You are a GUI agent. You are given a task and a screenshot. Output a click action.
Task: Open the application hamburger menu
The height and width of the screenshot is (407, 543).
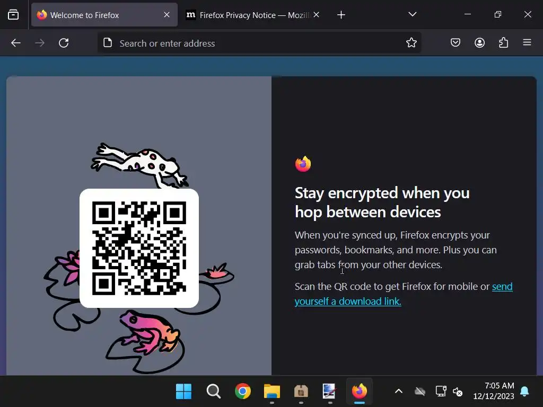pyautogui.click(x=527, y=43)
